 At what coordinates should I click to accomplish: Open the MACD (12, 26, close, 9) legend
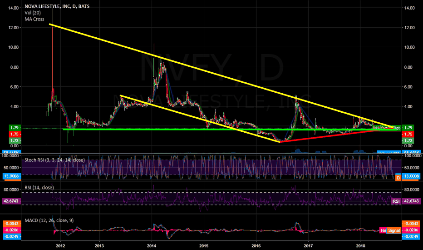point(49,220)
